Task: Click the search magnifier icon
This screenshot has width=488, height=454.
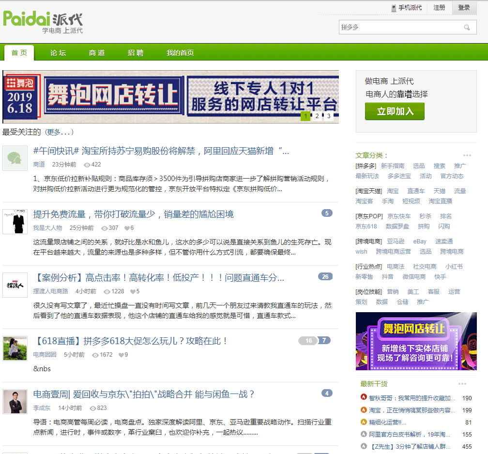Action: tap(467, 28)
